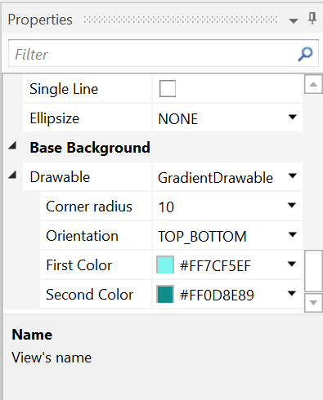
Task: Click the magnifier search icon in Filter
Action: tap(305, 54)
